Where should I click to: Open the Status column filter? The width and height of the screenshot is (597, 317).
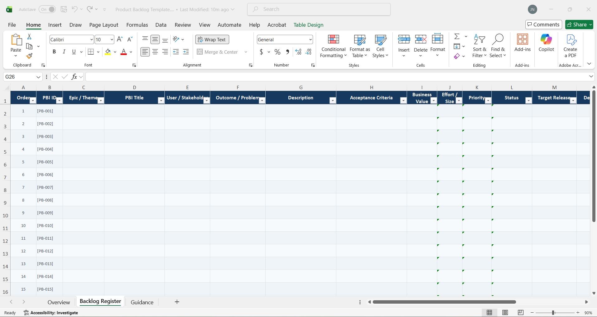528,101
